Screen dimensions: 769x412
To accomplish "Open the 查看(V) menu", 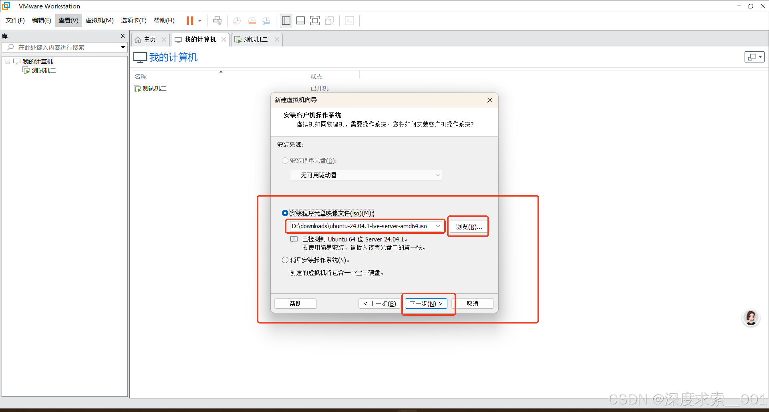I will click(x=68, y=20).
